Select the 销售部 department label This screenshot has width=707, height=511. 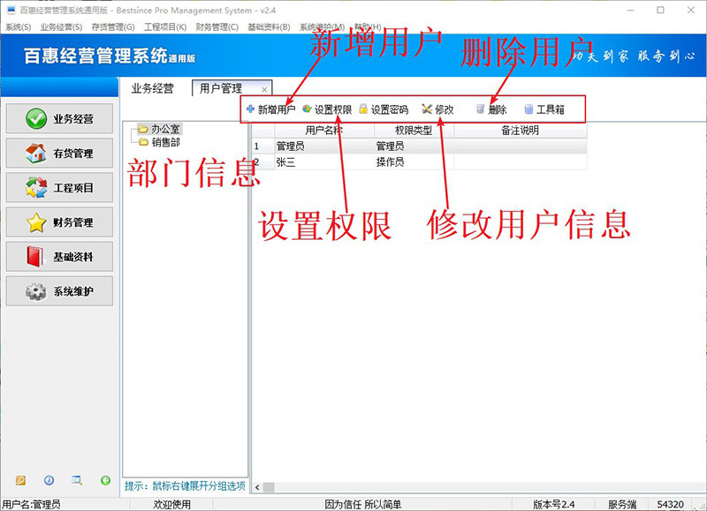pos(165,142)
